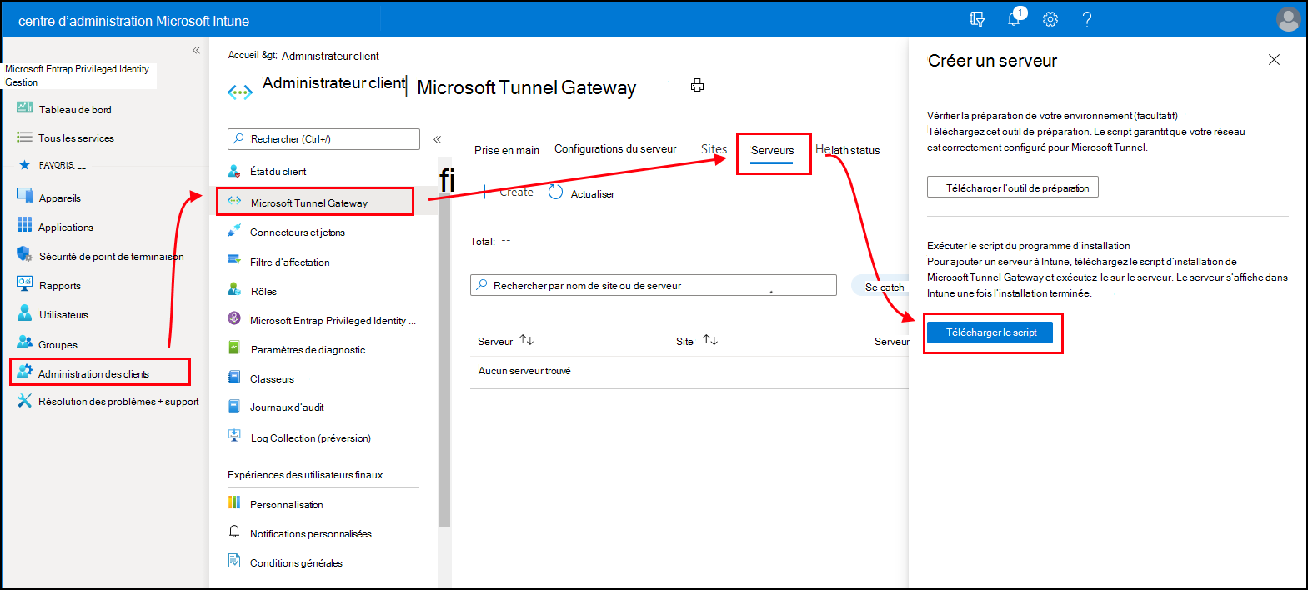1308x590 pixels.
Task: Select the Serveurs tab
Action: pos(772,150)
